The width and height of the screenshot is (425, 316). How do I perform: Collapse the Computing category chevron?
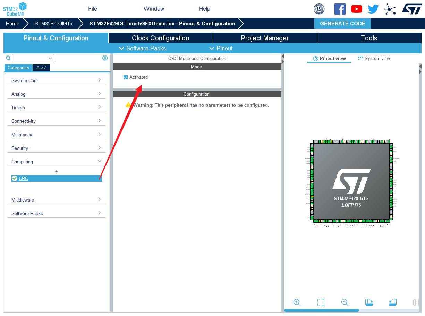coord(100,161)
